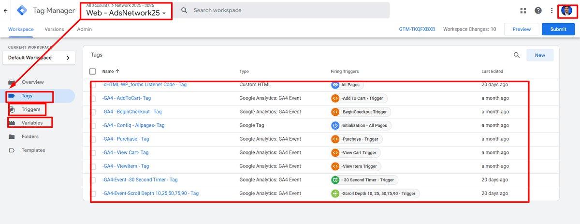
Task: Check the GA4 Config Allpages tag checkbox
Action: 93,125
